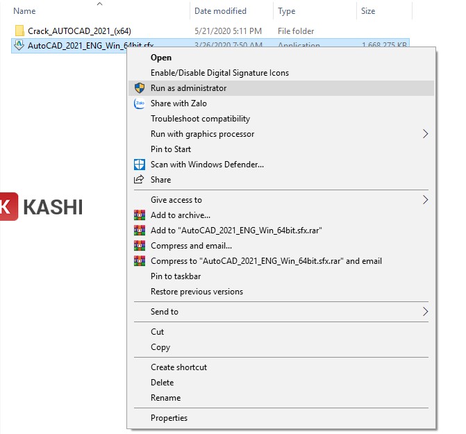
Task: Expand the Send to submenu arrow
Action: coord(425,312)
